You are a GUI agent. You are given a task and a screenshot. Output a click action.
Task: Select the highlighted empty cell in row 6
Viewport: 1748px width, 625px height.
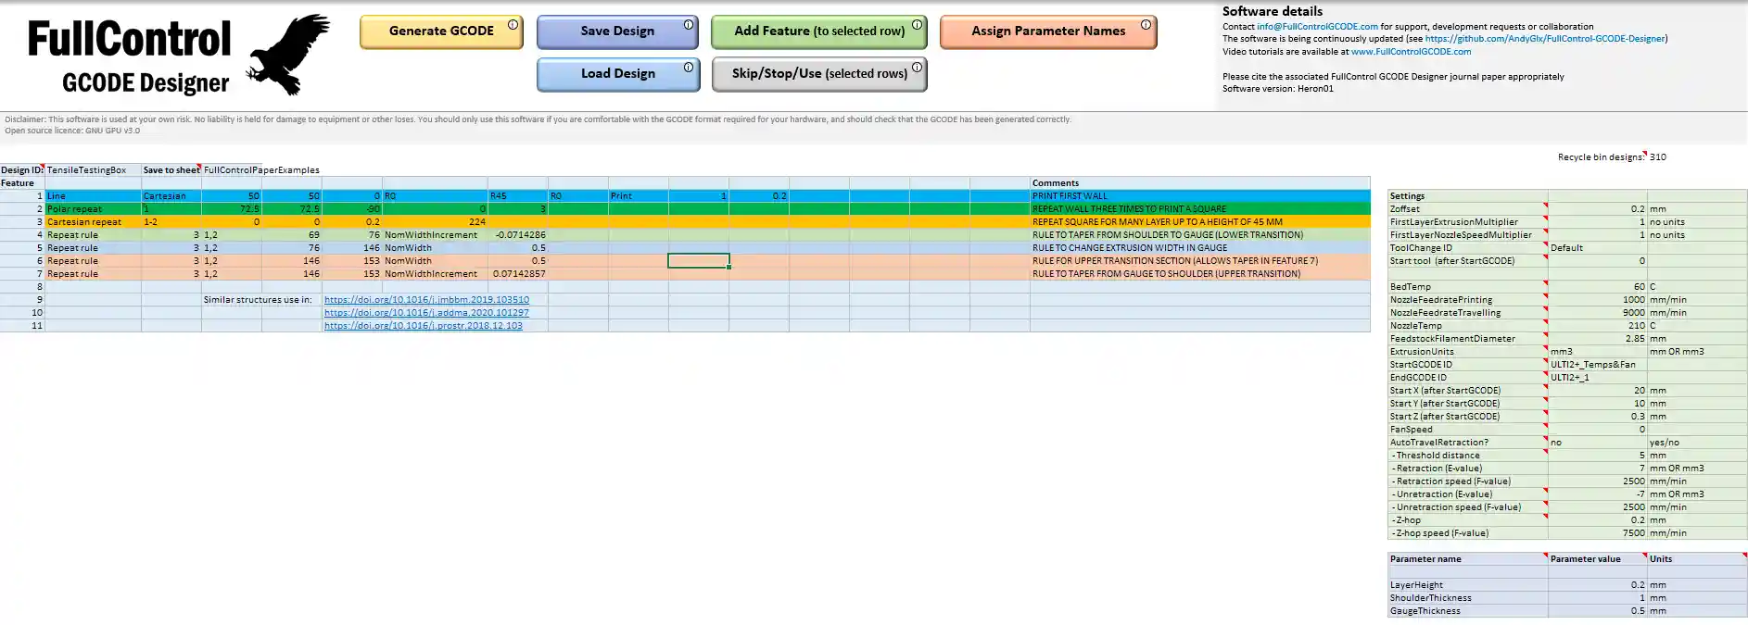(699, 261)
